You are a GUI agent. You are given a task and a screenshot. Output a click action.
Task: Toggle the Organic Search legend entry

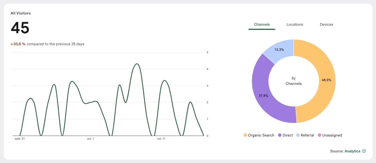coord(258,135)
